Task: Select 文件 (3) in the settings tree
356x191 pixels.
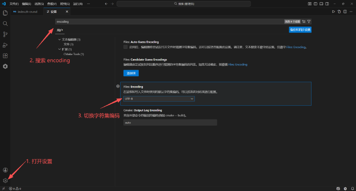Action: point(69,44)
